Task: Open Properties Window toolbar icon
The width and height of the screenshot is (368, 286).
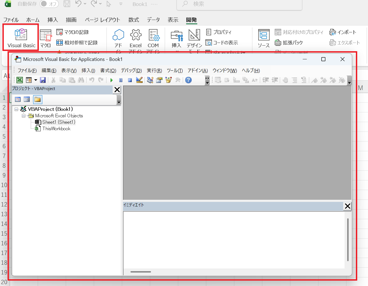Action: pyautogui.click(x=159, y=80)
